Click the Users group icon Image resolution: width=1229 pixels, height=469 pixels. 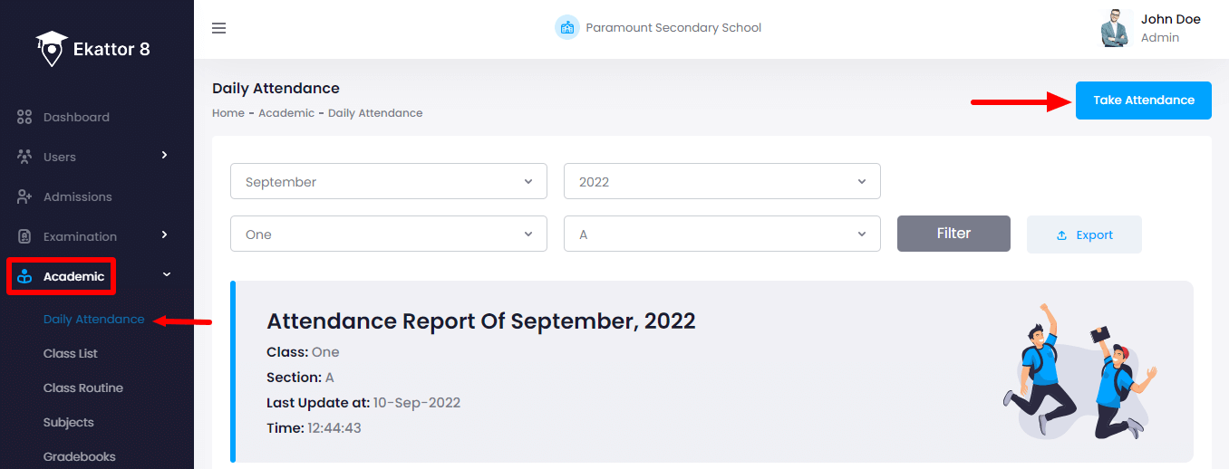click(24, 157)
